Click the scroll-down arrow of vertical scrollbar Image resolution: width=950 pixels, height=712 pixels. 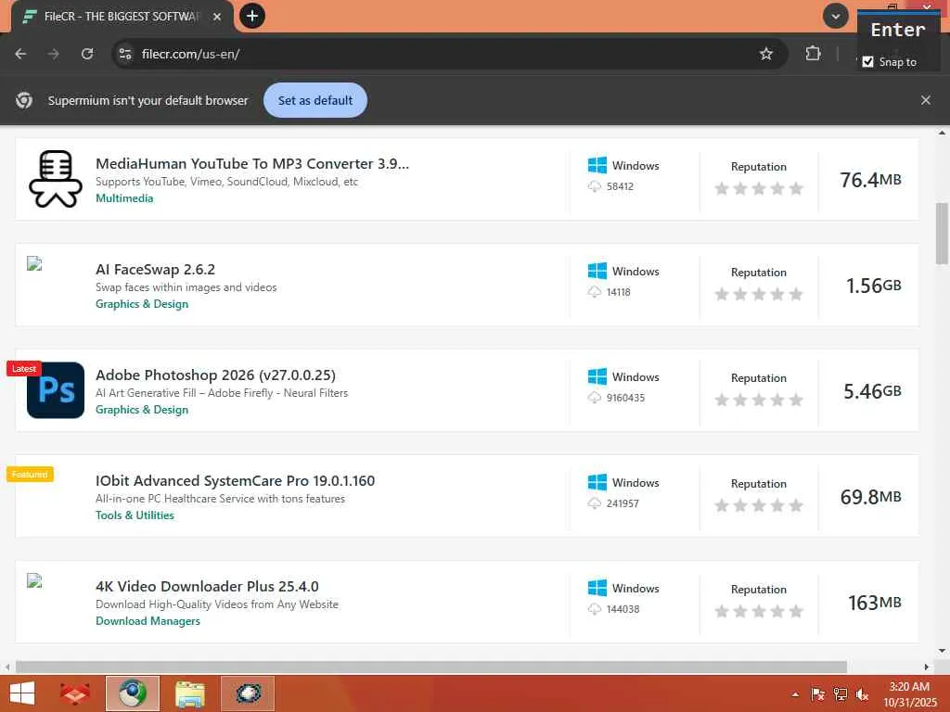[x=942, y=651]
